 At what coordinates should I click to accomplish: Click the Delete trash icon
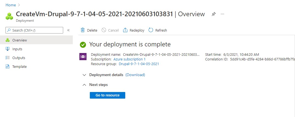point(82,30)
